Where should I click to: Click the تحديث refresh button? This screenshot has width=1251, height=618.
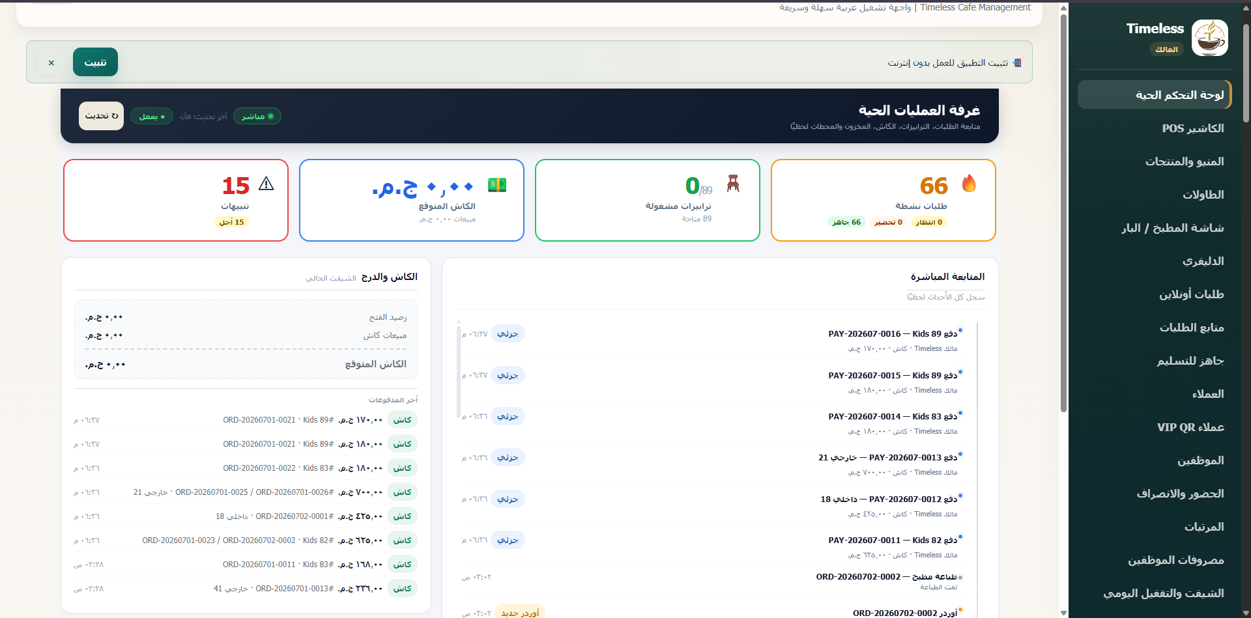pos(101,116)
